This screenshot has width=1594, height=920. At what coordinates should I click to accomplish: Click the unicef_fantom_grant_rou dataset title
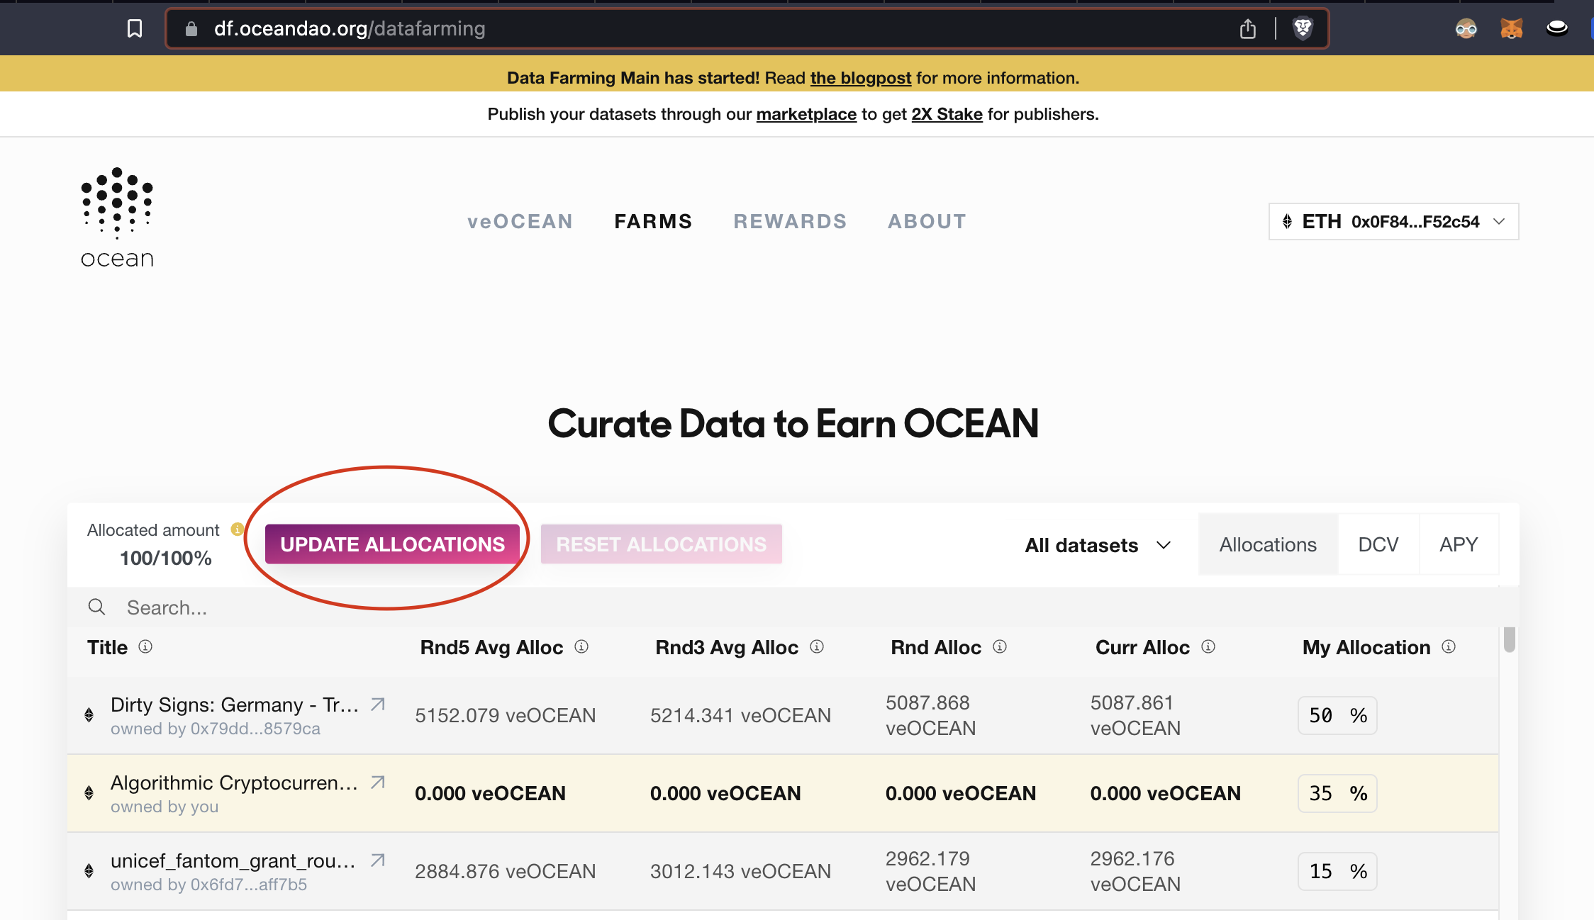pos(233,860)
